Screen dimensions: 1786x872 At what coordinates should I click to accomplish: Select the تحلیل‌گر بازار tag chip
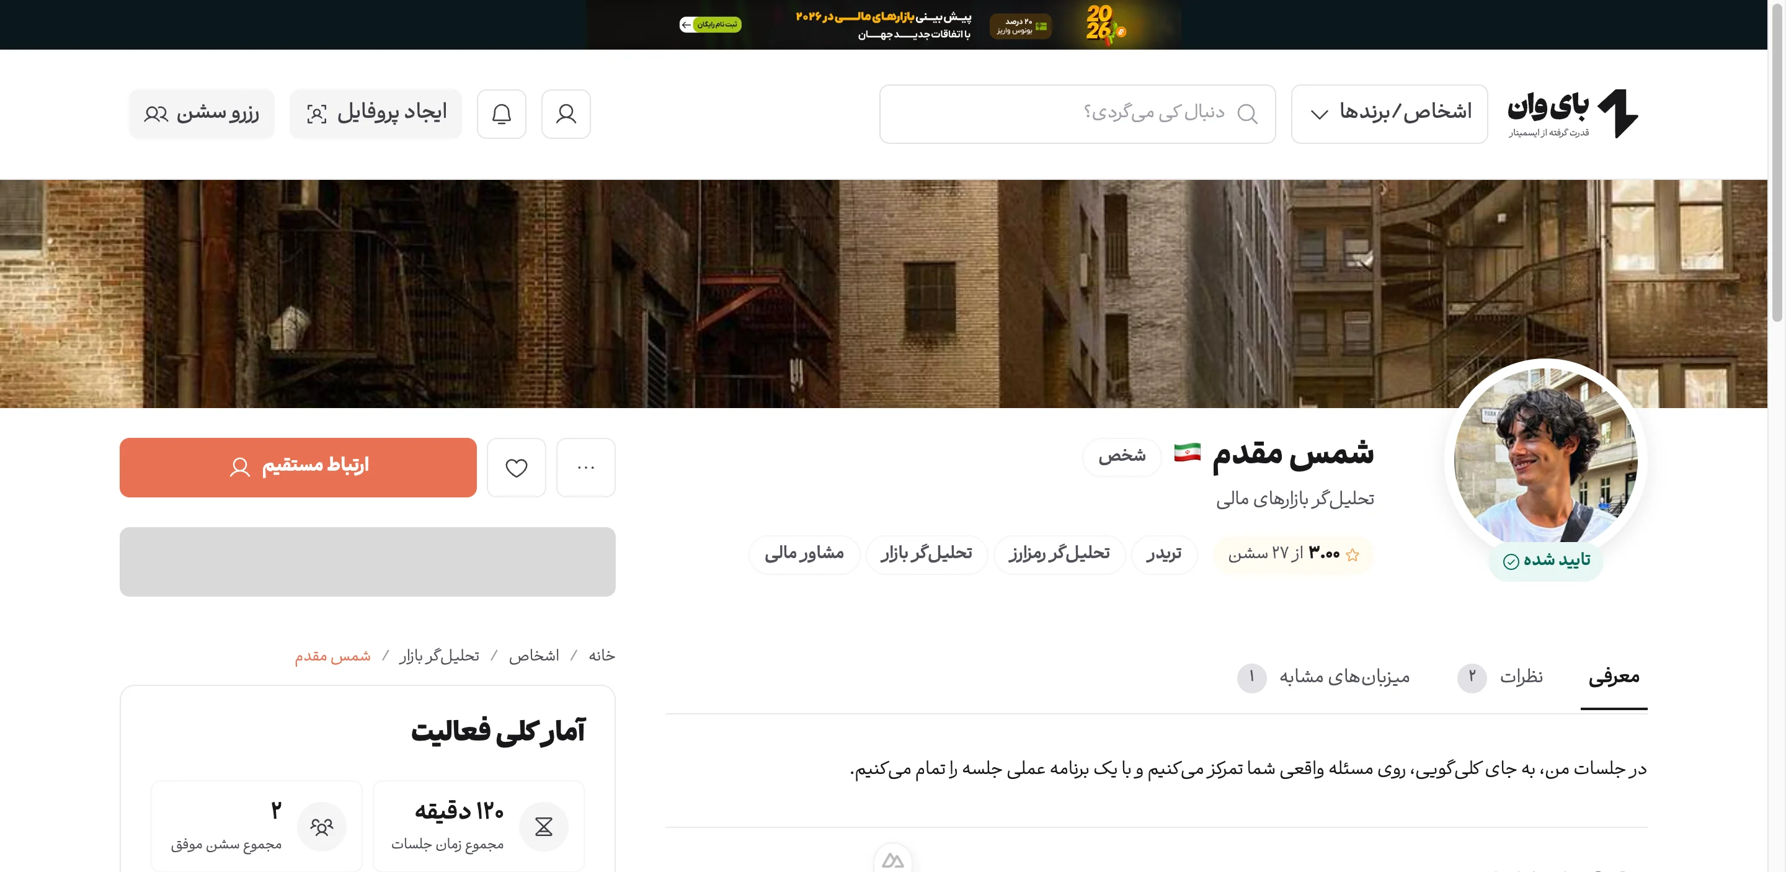click(926, 554)
